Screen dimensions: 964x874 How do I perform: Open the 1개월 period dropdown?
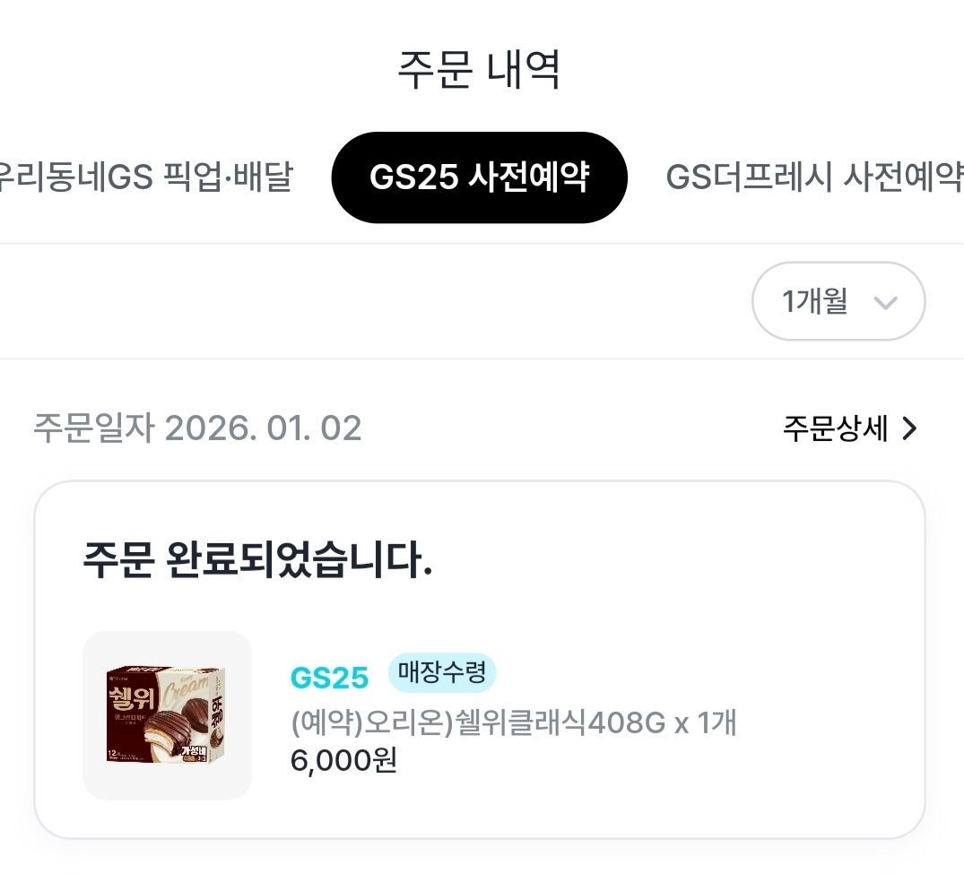(838, 301)
